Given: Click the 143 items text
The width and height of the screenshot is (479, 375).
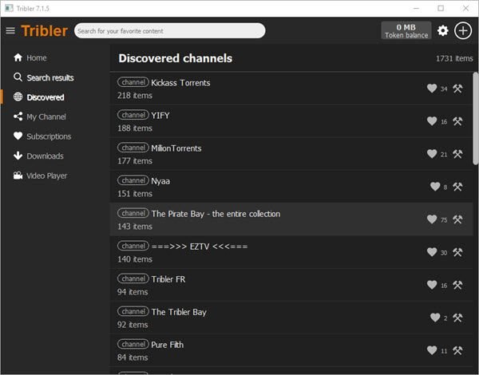Looking at the screenshot, I should click(135, 227).
